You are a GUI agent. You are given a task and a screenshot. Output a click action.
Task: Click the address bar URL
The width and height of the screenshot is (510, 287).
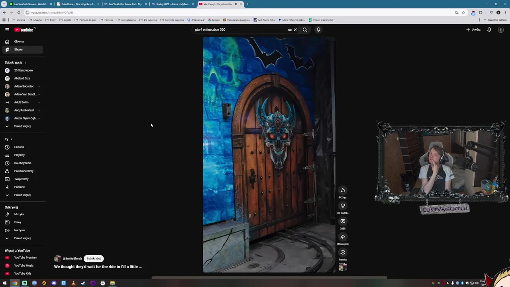(x=52, y=12)
